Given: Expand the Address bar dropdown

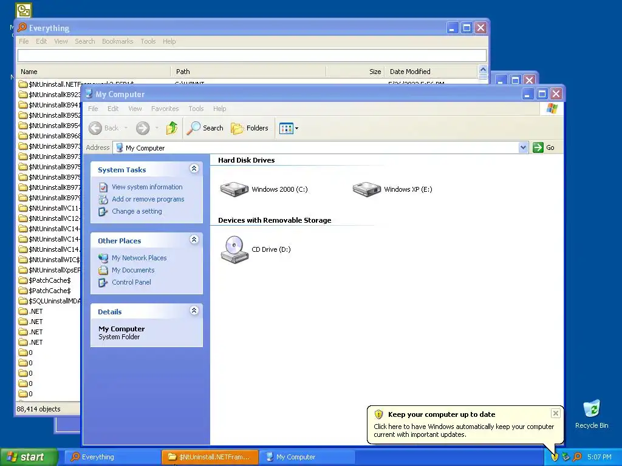Looking at the screenshot, I should click(x=523, y=148).
